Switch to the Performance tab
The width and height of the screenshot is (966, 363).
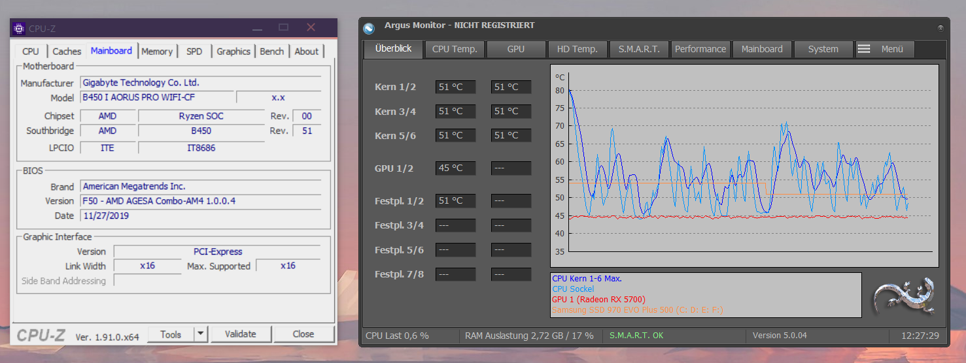(700, 49)
